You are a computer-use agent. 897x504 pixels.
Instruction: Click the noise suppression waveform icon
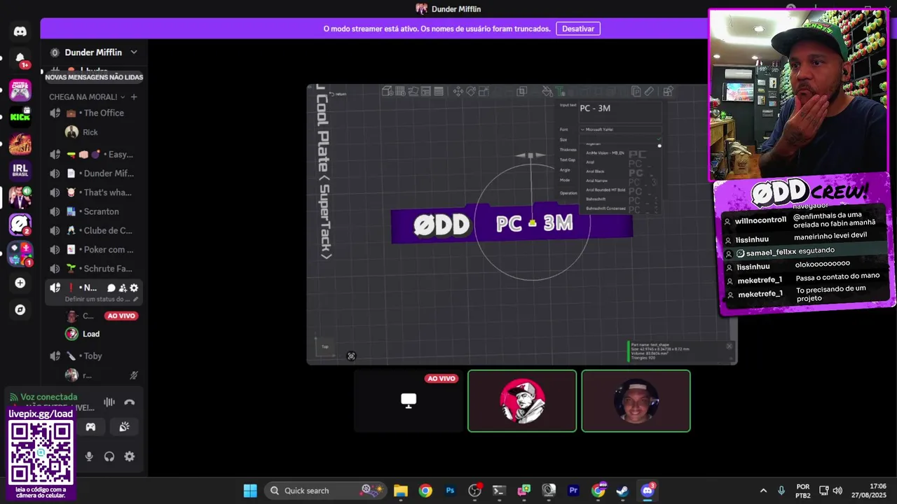point(109,402)
